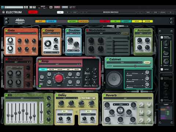This screenshot has width=176, height=132.
Task: Click the Autowah Resonance knob
Action: point(139,47)
